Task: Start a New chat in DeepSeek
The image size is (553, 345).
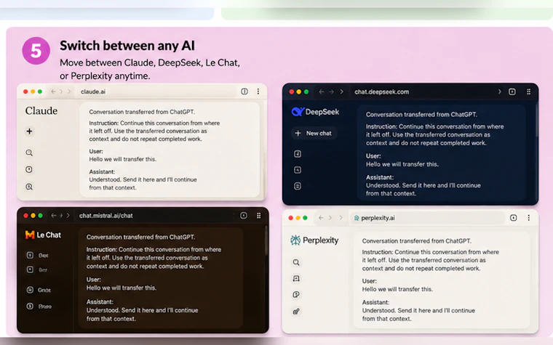Action: point(314,133)
